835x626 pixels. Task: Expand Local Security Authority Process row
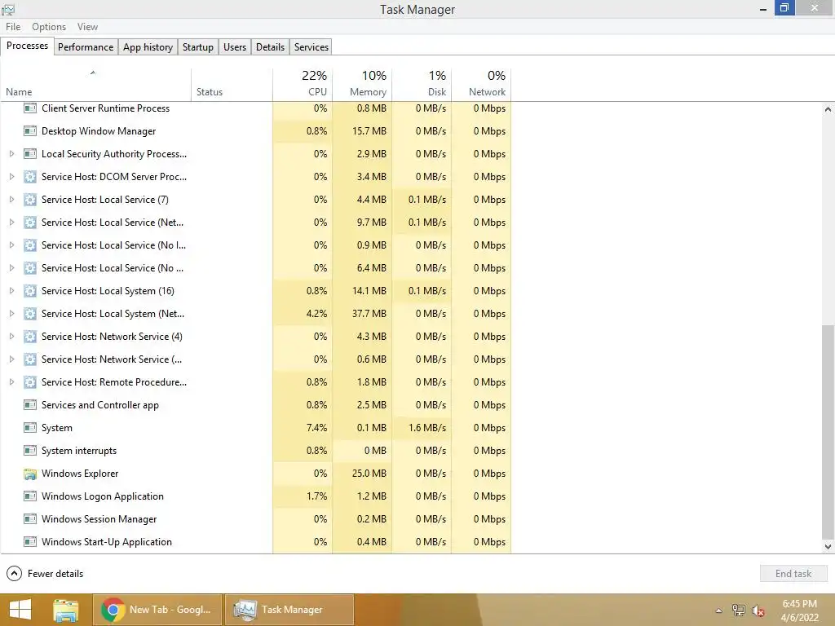[x=11, y=154]
